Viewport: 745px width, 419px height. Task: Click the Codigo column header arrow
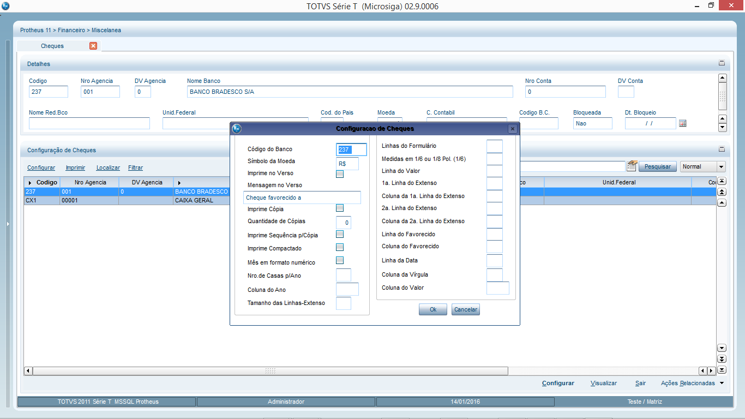point(30,182)
